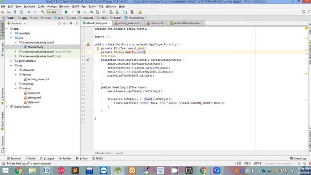The width and height of the screenshot is (311, 175).
Task: Click Collapse All icon in Project panel
Action: tap(64, 23)
